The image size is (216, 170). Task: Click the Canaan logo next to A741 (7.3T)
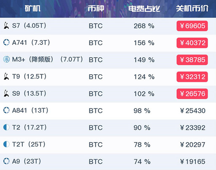coord(6,43)
